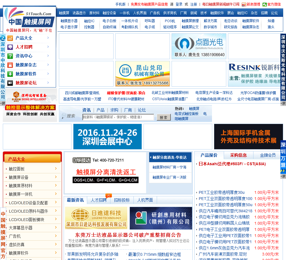Open 日進達科技 company banner
The height and width of the screenshot is (260, 286).
coord(96,218)
